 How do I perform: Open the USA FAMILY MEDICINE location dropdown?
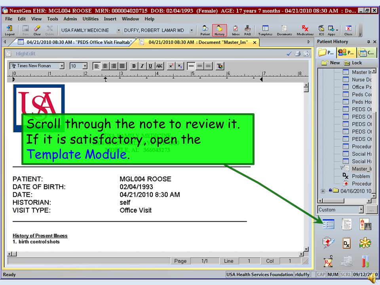pos(118,30)
